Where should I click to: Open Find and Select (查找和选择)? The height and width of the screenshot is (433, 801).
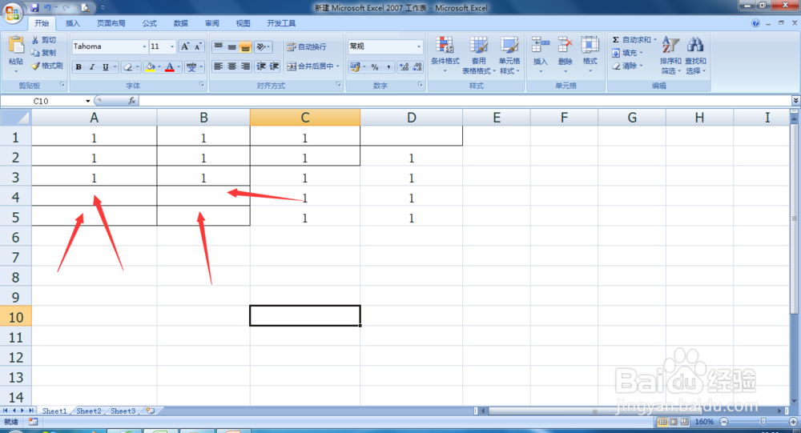695,55
